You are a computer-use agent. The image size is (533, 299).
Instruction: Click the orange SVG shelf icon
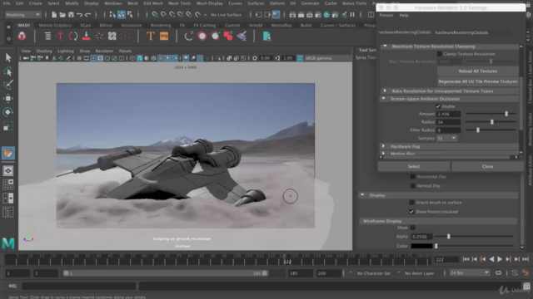click(x=164, y=36)
